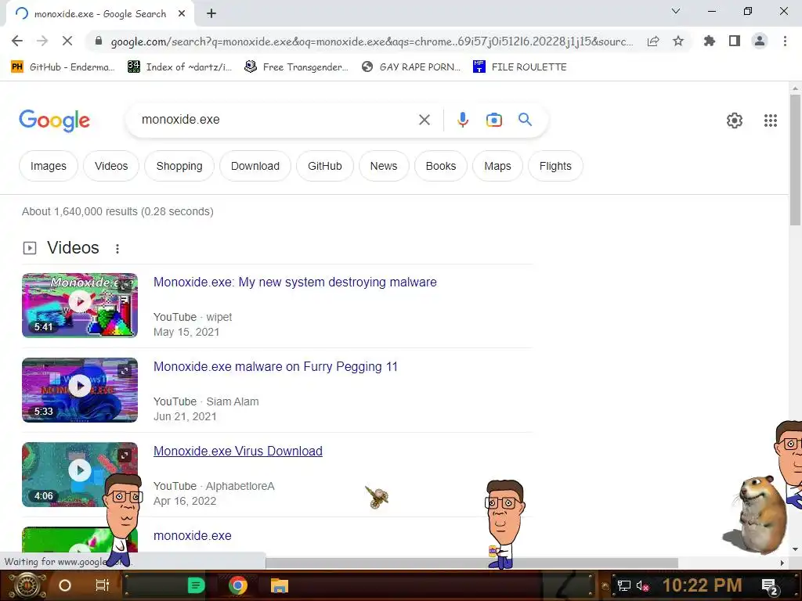Click into the monoxide.exe search field
This screenshot has height=601, width=802.
[276, 120]
